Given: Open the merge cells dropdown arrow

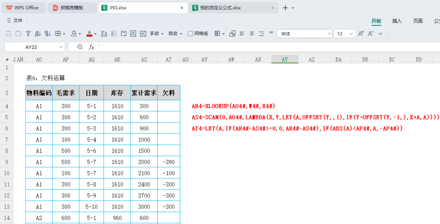Looking at the screenshot, I should pyautogui.click(x=223, y=34).
